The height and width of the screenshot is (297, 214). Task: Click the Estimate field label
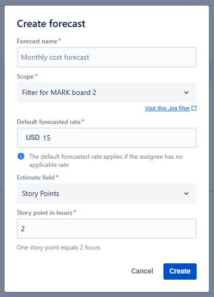[x=36, y=178]
